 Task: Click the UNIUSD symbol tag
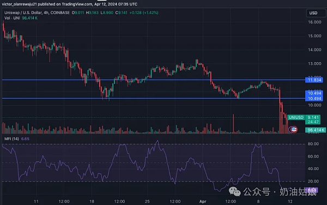[296, 117]
